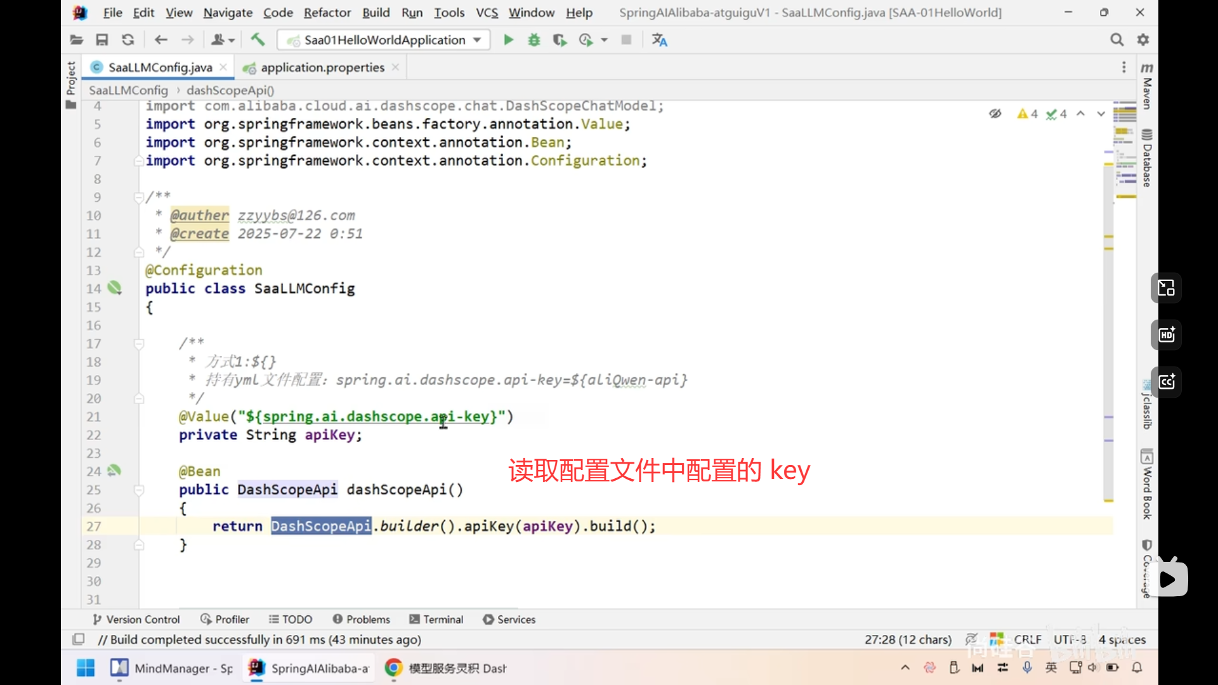Click the Debug bug icon

(534, 40)
